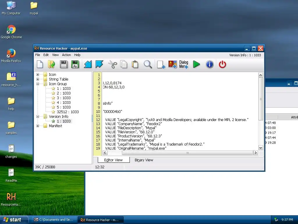Image resolution: width=298 pixels, height=224 pixels.
Task: Open the Edit menu
Action: click(46, 55)
